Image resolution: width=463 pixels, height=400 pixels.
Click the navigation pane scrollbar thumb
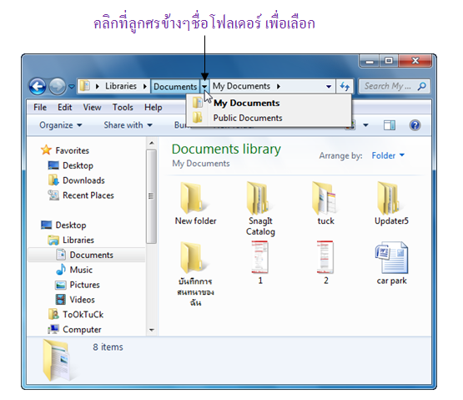pos(151,196)
